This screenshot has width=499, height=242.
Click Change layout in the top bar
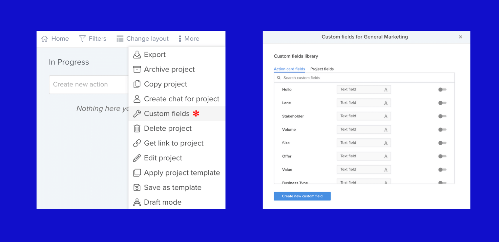[x=143, y=38]
